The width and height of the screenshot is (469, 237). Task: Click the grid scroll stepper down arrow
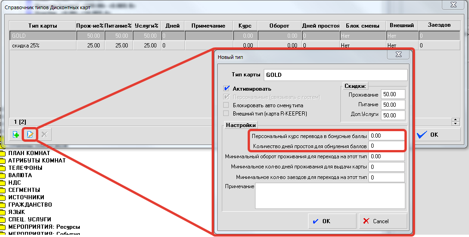[456, 124]
